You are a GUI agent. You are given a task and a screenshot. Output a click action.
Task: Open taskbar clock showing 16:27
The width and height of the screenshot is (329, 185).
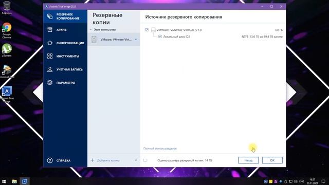pyautogui.click(x=312, y=181)
